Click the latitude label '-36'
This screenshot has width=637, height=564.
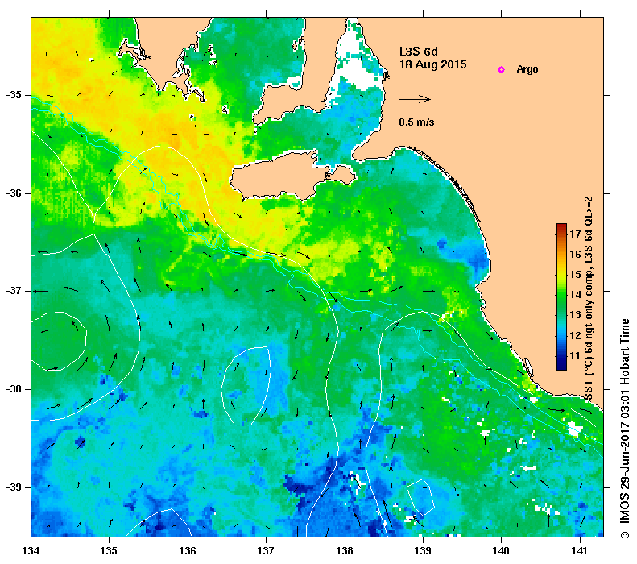tap(14, 193)
